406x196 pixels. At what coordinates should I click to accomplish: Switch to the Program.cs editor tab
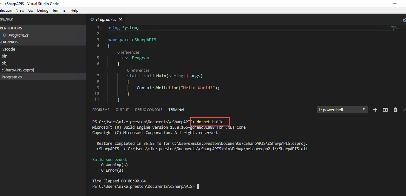[x=106, y=19]
